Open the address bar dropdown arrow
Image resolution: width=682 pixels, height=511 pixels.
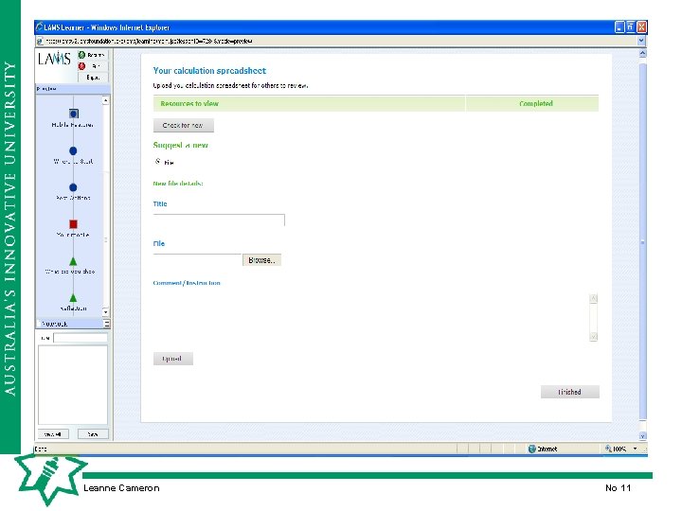click(641, 41)
